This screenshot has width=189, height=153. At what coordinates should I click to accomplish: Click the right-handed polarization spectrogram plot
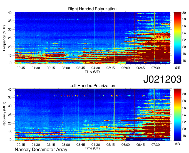(x=92, y=38)
